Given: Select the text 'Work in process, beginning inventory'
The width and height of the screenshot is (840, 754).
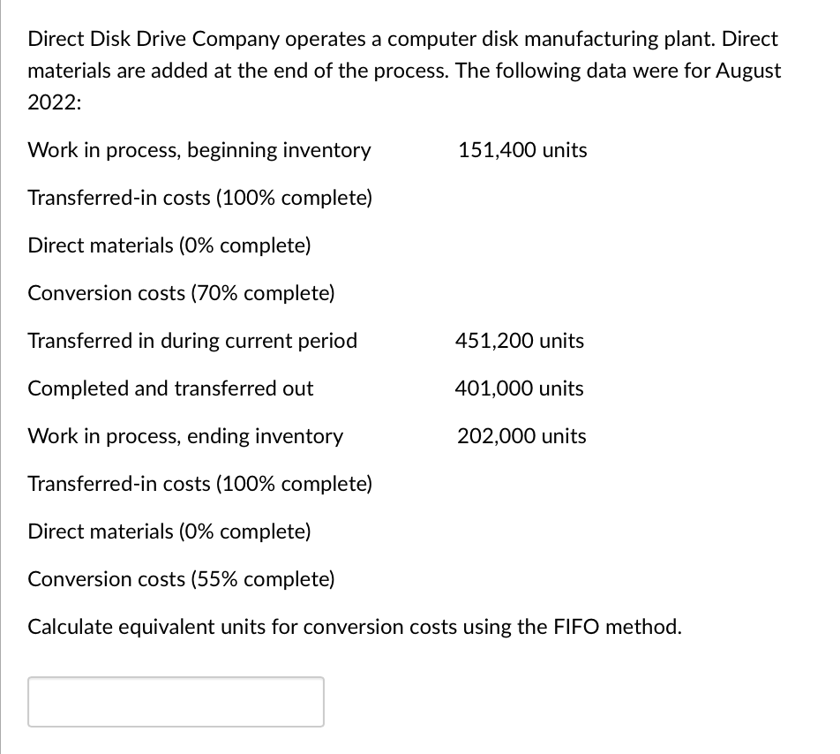Looking at the screenshot, I should (199, 150).
